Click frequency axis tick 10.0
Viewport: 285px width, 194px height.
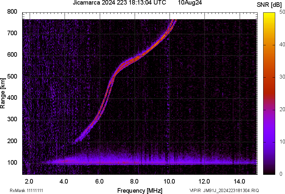[x=169, y=181]
